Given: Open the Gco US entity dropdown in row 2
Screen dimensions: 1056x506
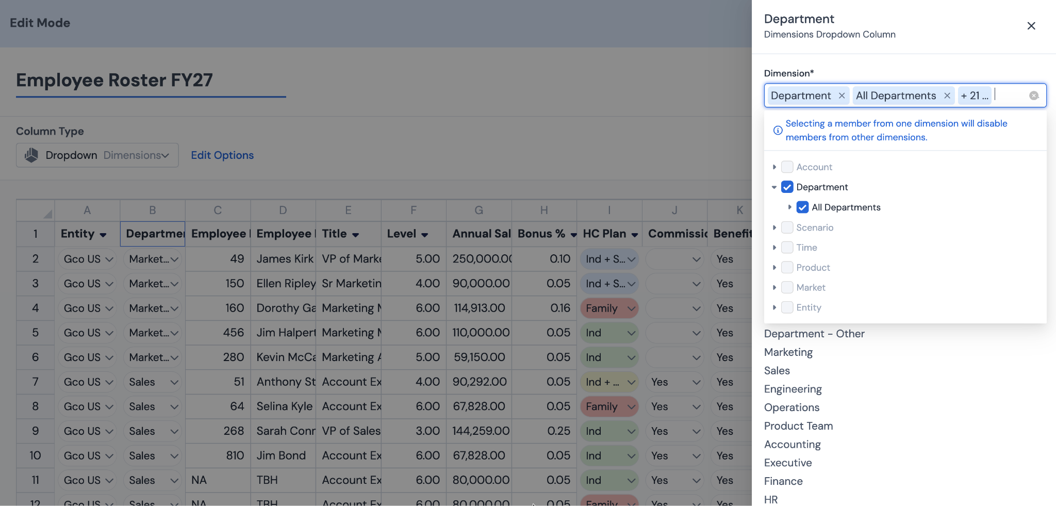Looking at the screenshot, I should tap(87, 259).
